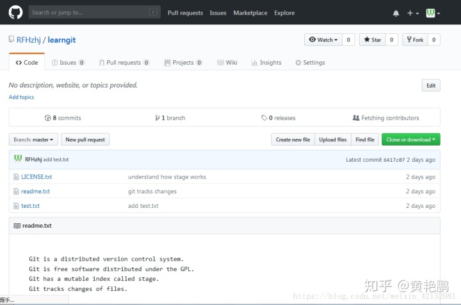Image resolution: width=461 pixels, height=305 pixels.
Task: Open the readme.txt file in file list
Action: [x=35, y=191]
